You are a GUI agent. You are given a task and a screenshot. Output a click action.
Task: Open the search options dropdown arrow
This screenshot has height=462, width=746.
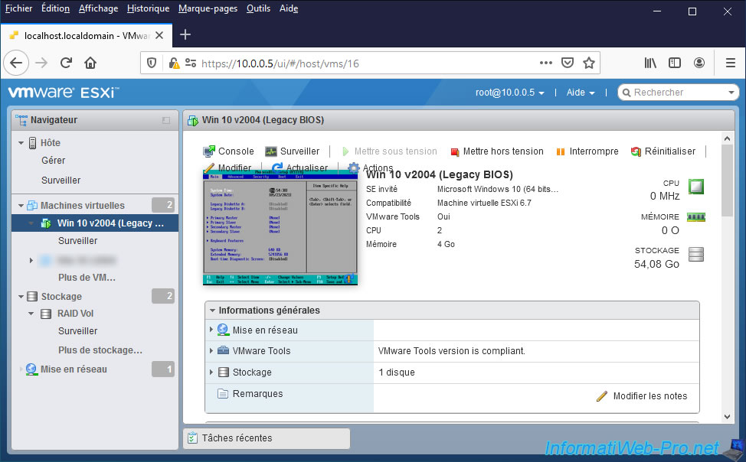[731, 93]
